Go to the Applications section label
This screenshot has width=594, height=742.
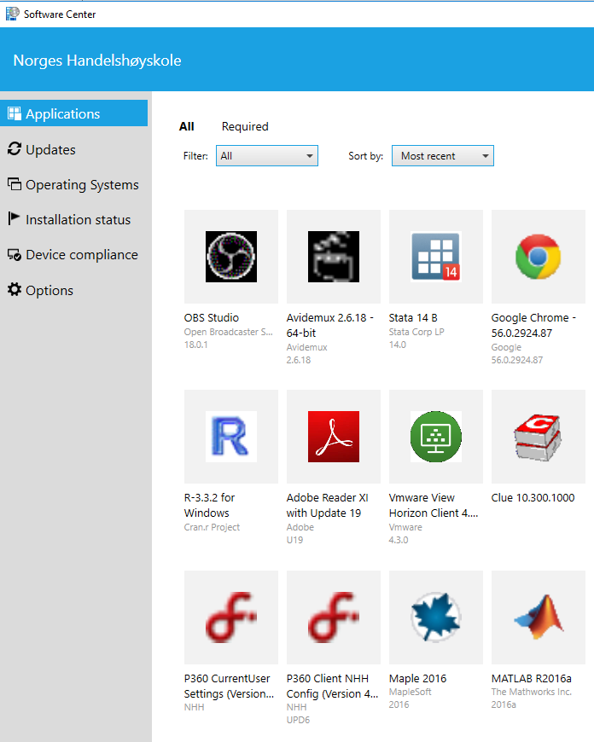62,114
